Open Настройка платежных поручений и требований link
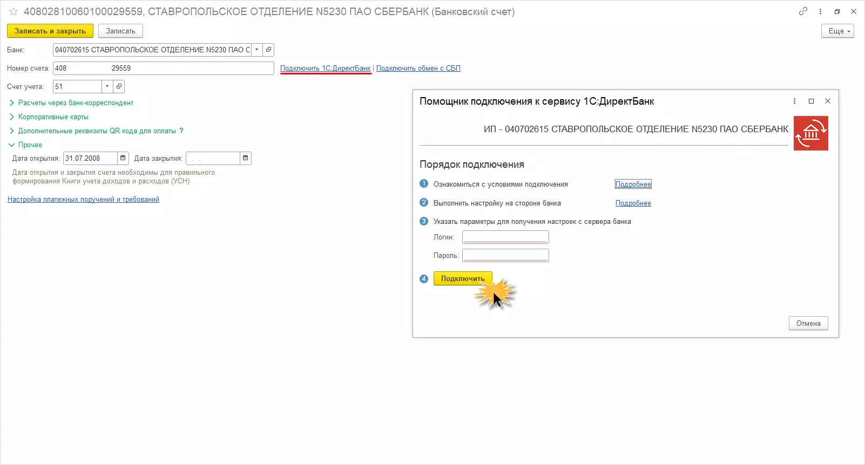The width and height of the screenshot is (865, 465). (83, 200)
